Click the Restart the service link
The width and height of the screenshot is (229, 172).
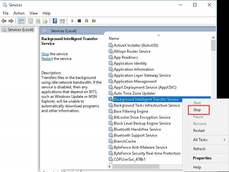[47, 59]
